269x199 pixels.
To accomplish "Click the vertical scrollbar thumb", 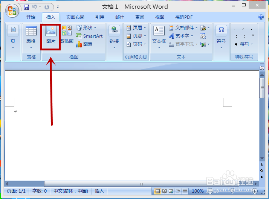I will [262, 88].
